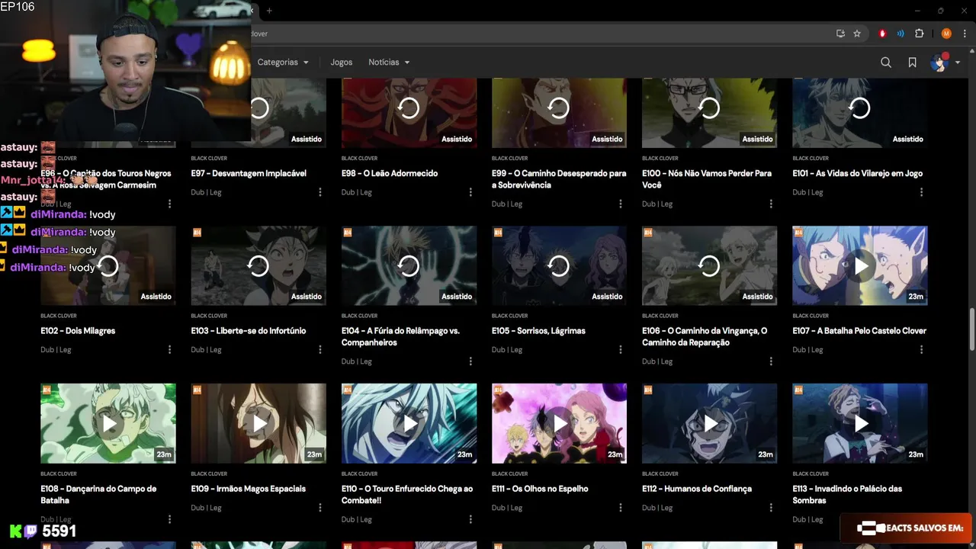976x549 pixels.
Task: Open title E112 – Humanos de Confiança
Action: [697, 489]
